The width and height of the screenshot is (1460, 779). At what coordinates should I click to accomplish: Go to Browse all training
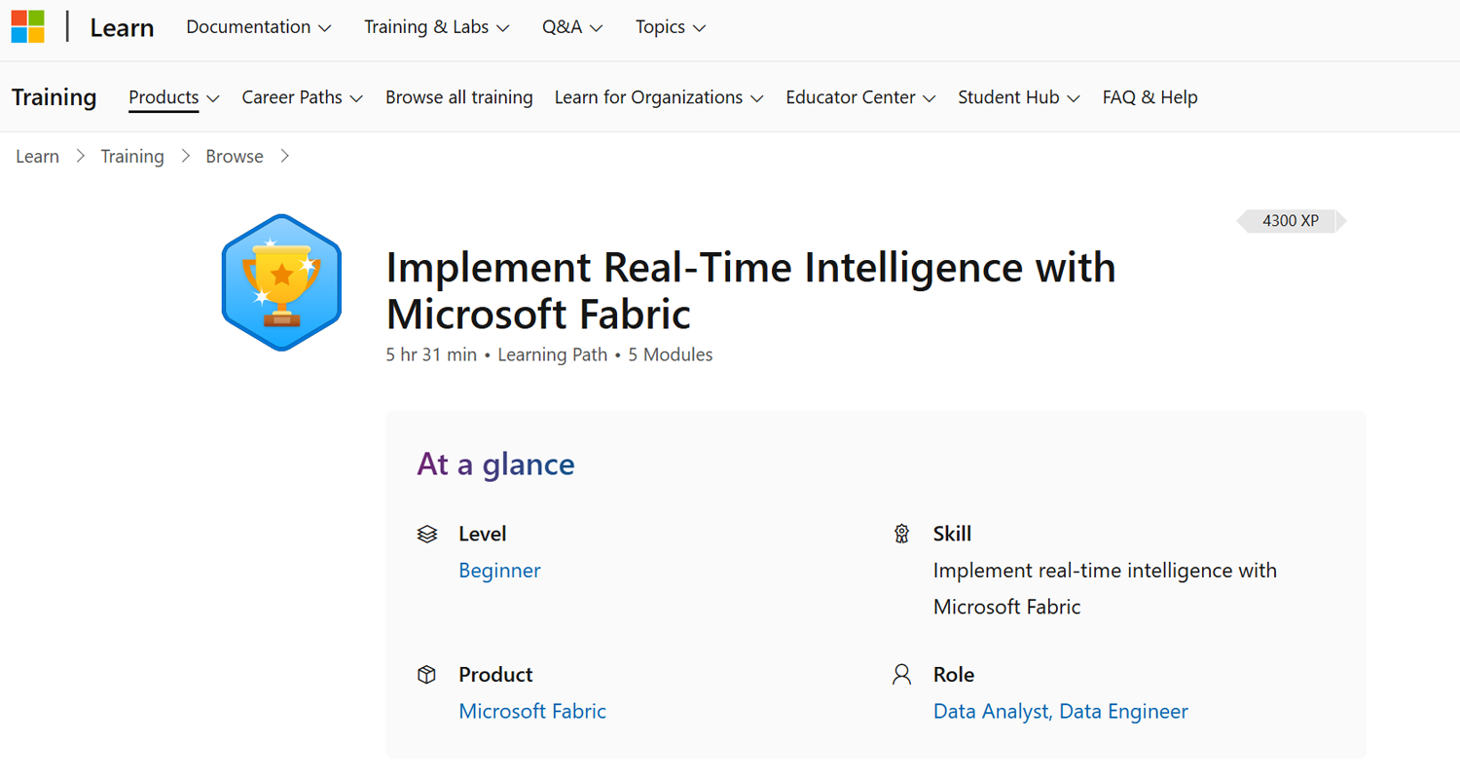click(459, 97)
